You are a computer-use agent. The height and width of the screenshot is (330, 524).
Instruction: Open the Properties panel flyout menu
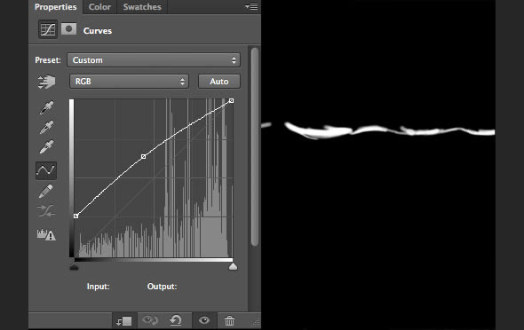(251, 6)
